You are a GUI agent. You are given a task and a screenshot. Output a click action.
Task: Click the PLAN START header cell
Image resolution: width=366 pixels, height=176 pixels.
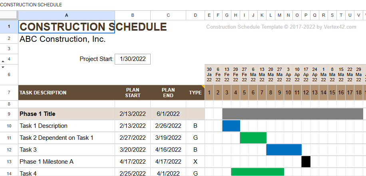tap(133, 93)
